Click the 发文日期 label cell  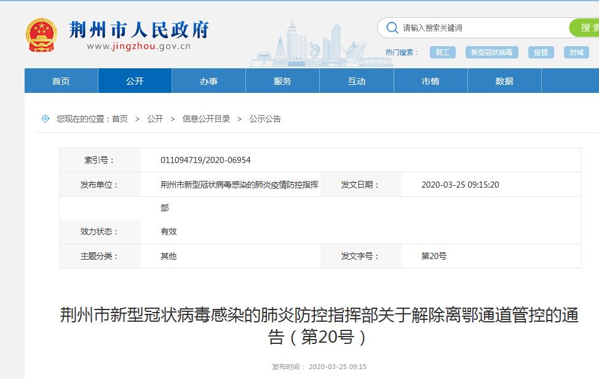tap(361, 185)
